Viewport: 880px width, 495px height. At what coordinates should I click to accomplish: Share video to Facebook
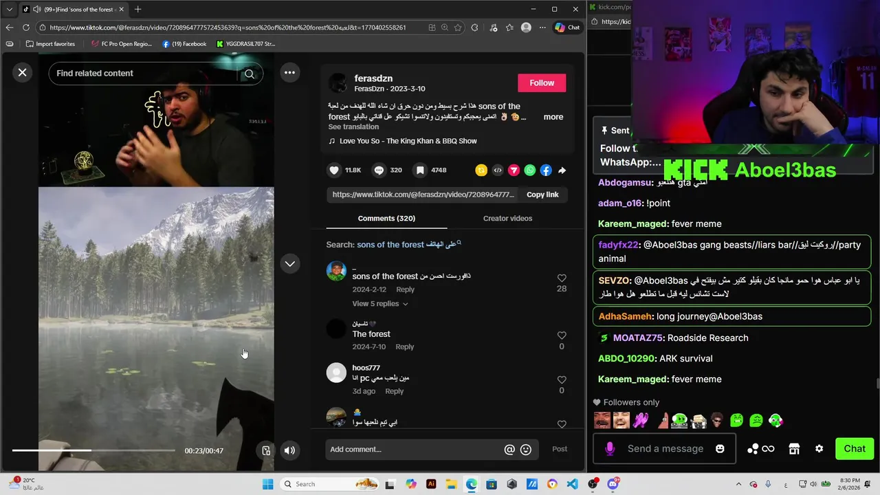pos(546,170)
